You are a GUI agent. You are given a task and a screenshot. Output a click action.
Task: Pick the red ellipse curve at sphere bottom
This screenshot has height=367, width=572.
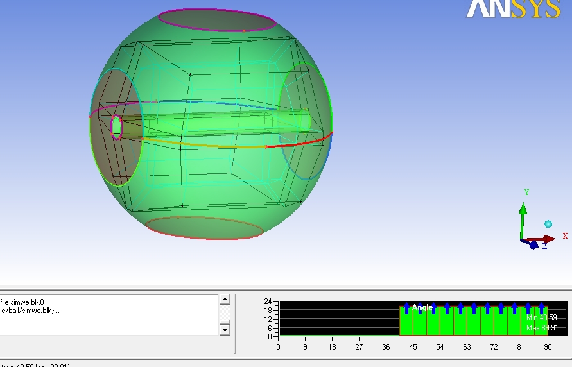tap(204, 237)
